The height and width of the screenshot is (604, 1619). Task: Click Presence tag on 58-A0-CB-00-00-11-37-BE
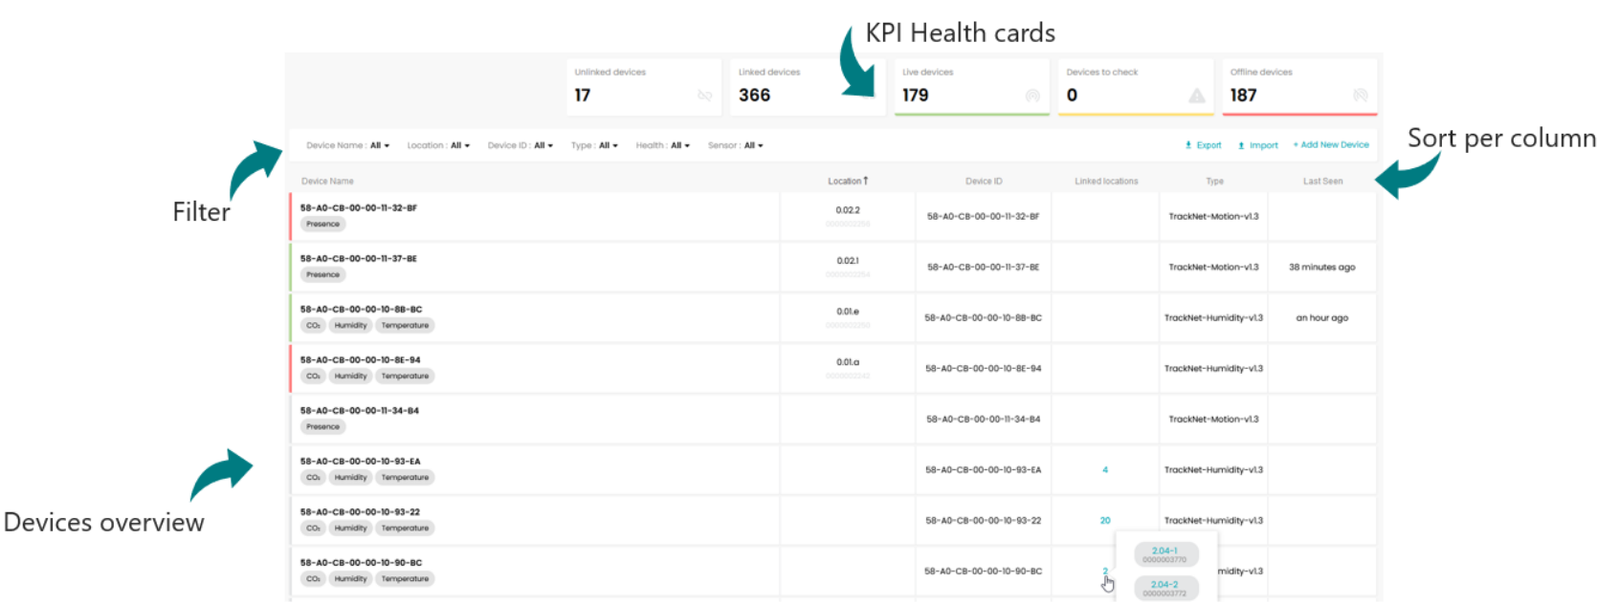pyautogui.click(x=322, y=274)
